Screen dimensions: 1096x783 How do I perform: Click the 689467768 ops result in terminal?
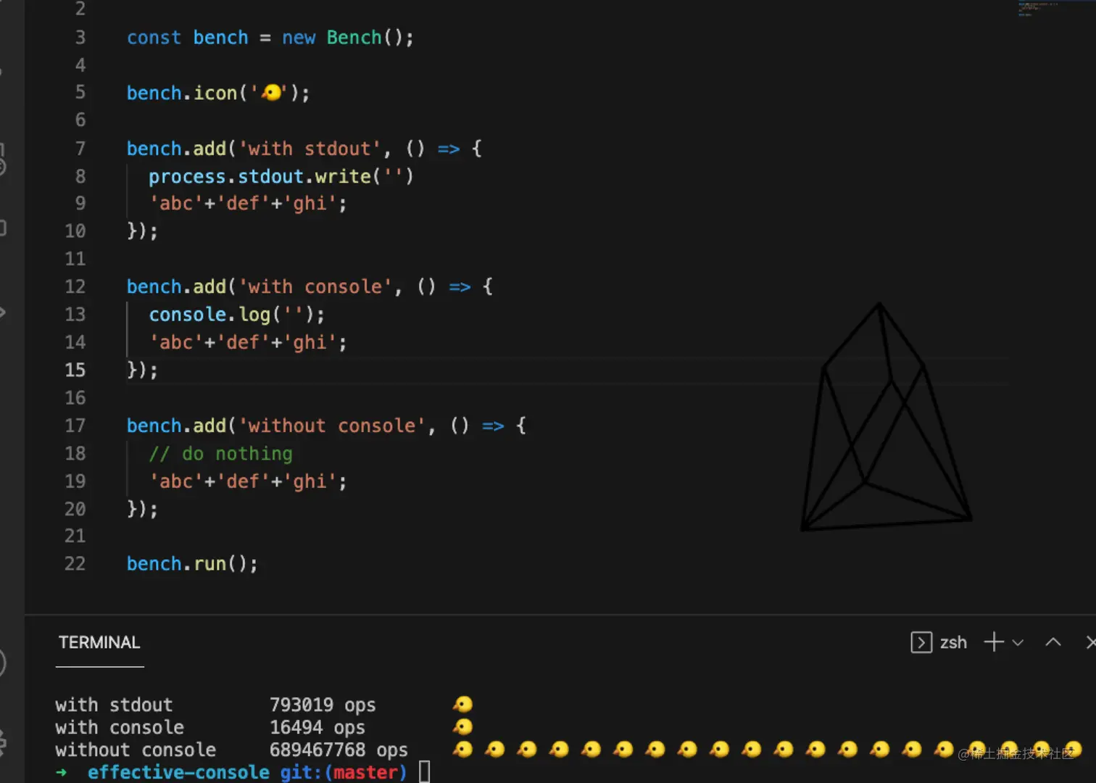point(339,750)
